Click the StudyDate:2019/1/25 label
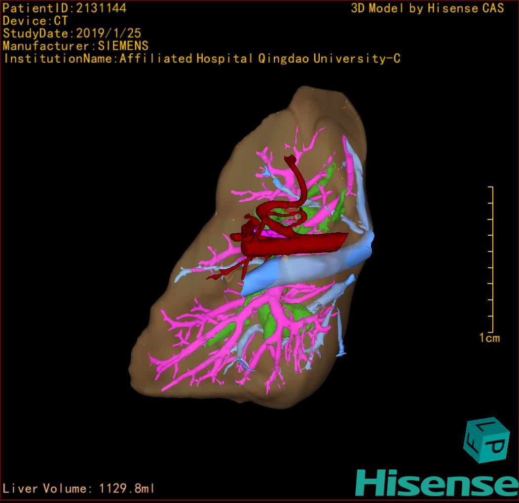The width and height of the screenshot is (519, 503). 72,34
